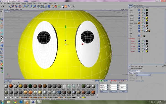Viewport: 166px width, 104px height.
Task: Toggle the Y axis lock
Action: pos(28,6)
